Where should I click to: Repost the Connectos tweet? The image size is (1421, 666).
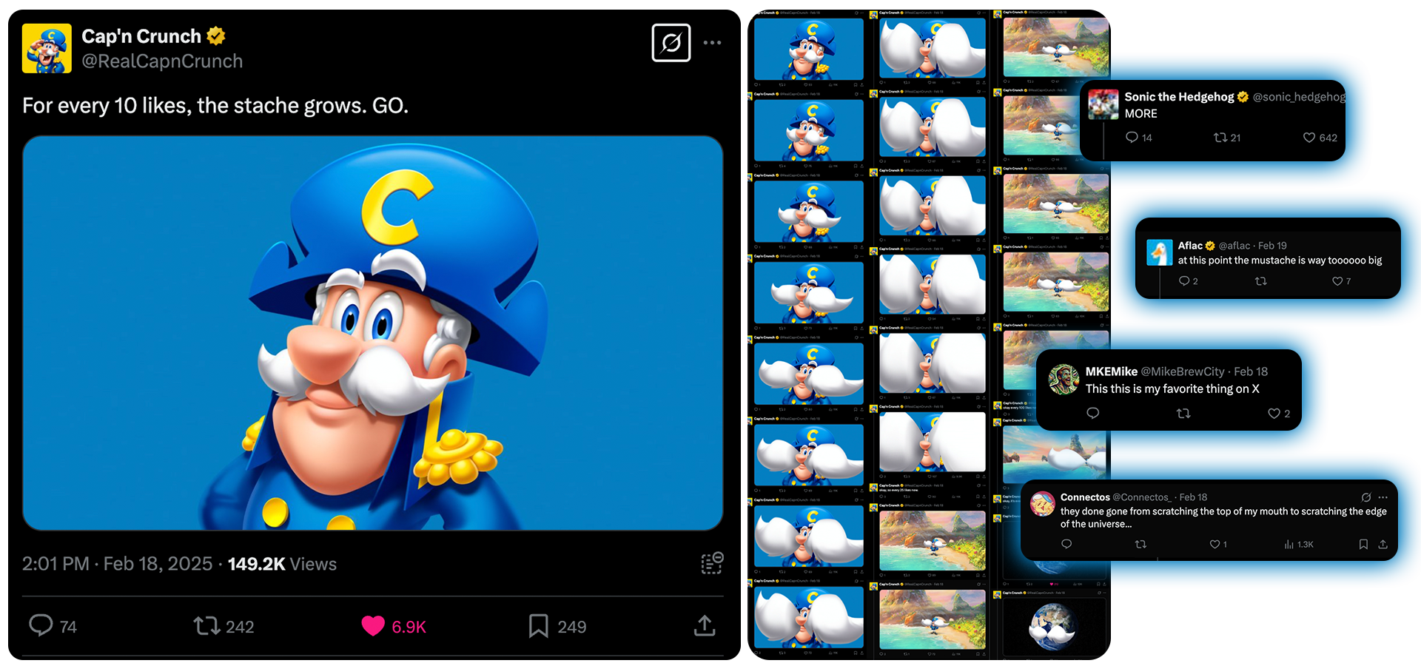1141,544
